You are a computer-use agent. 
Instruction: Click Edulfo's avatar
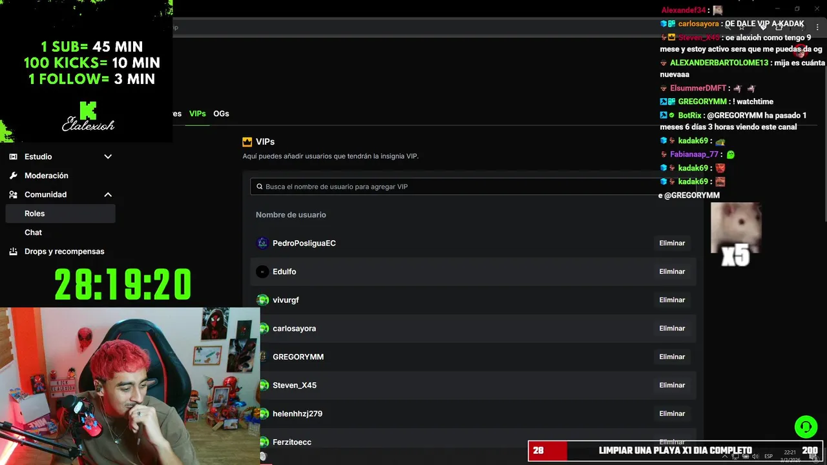point(262,271)
